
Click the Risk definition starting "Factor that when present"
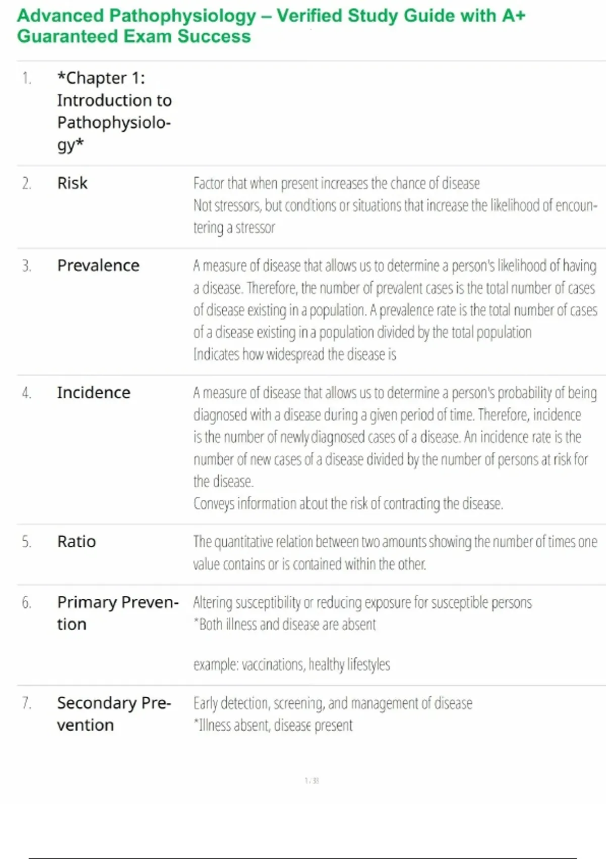click(336, 183)
